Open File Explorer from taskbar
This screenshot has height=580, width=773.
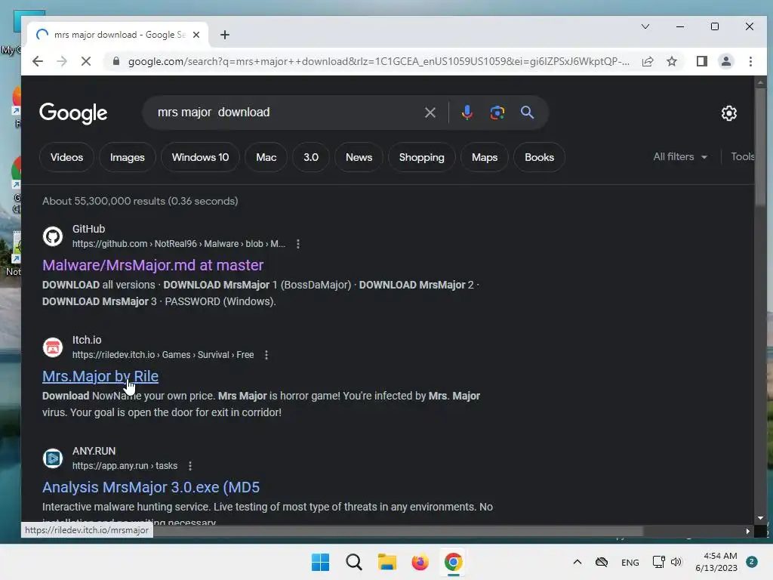pos(387,562)
